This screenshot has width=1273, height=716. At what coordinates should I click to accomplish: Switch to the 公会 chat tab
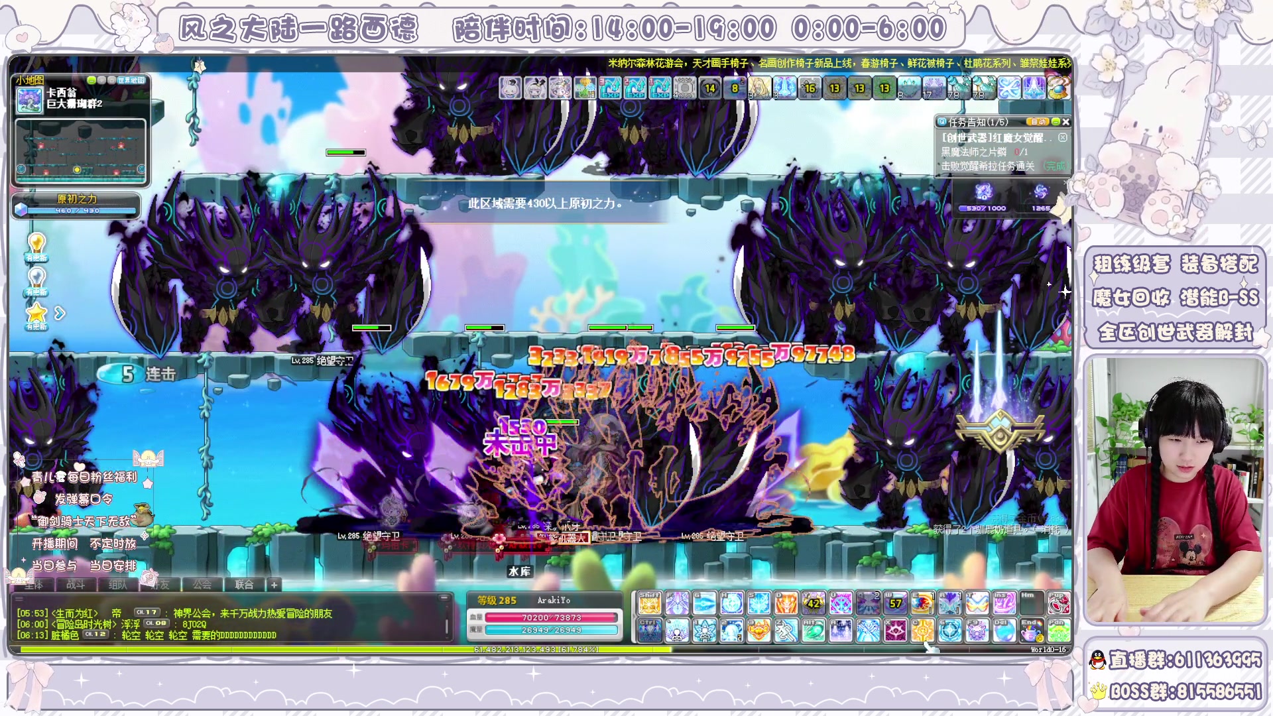pyautogui.click(x=202, y=584)
